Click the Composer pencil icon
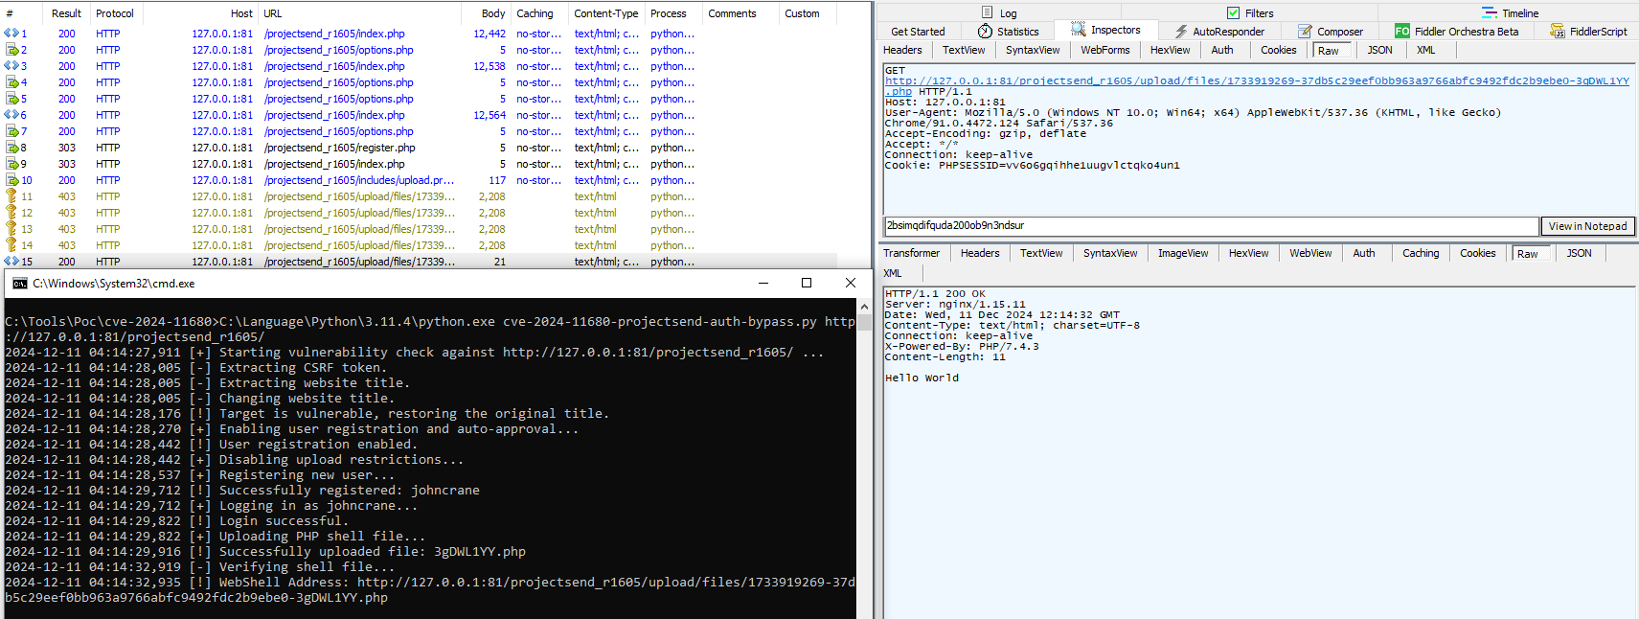This screenshot has height=619, width=1639. [x=1305, y=32]
